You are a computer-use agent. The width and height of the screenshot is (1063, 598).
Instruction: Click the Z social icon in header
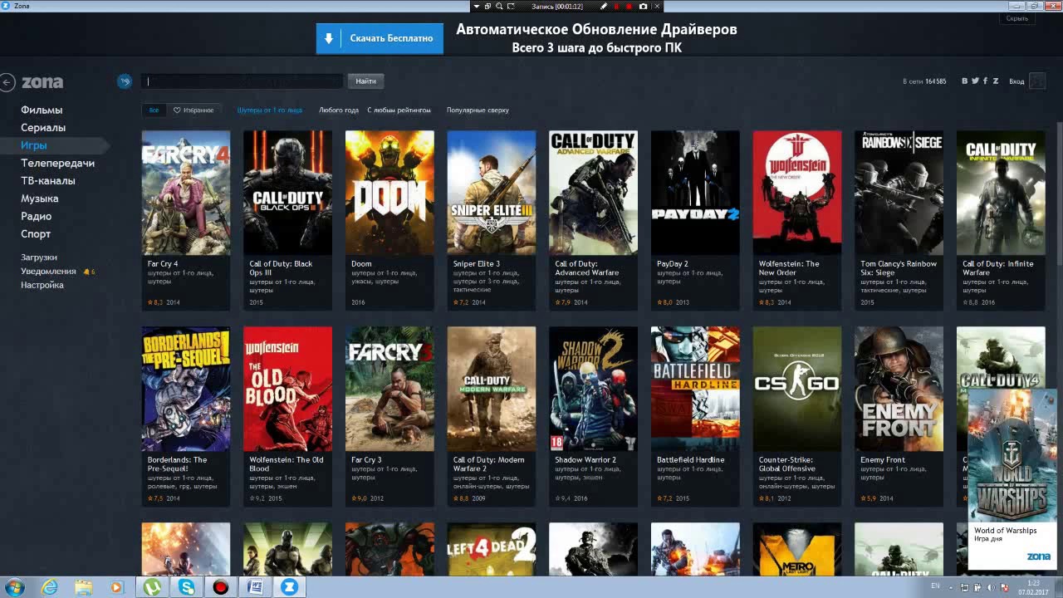click(995, 81)
